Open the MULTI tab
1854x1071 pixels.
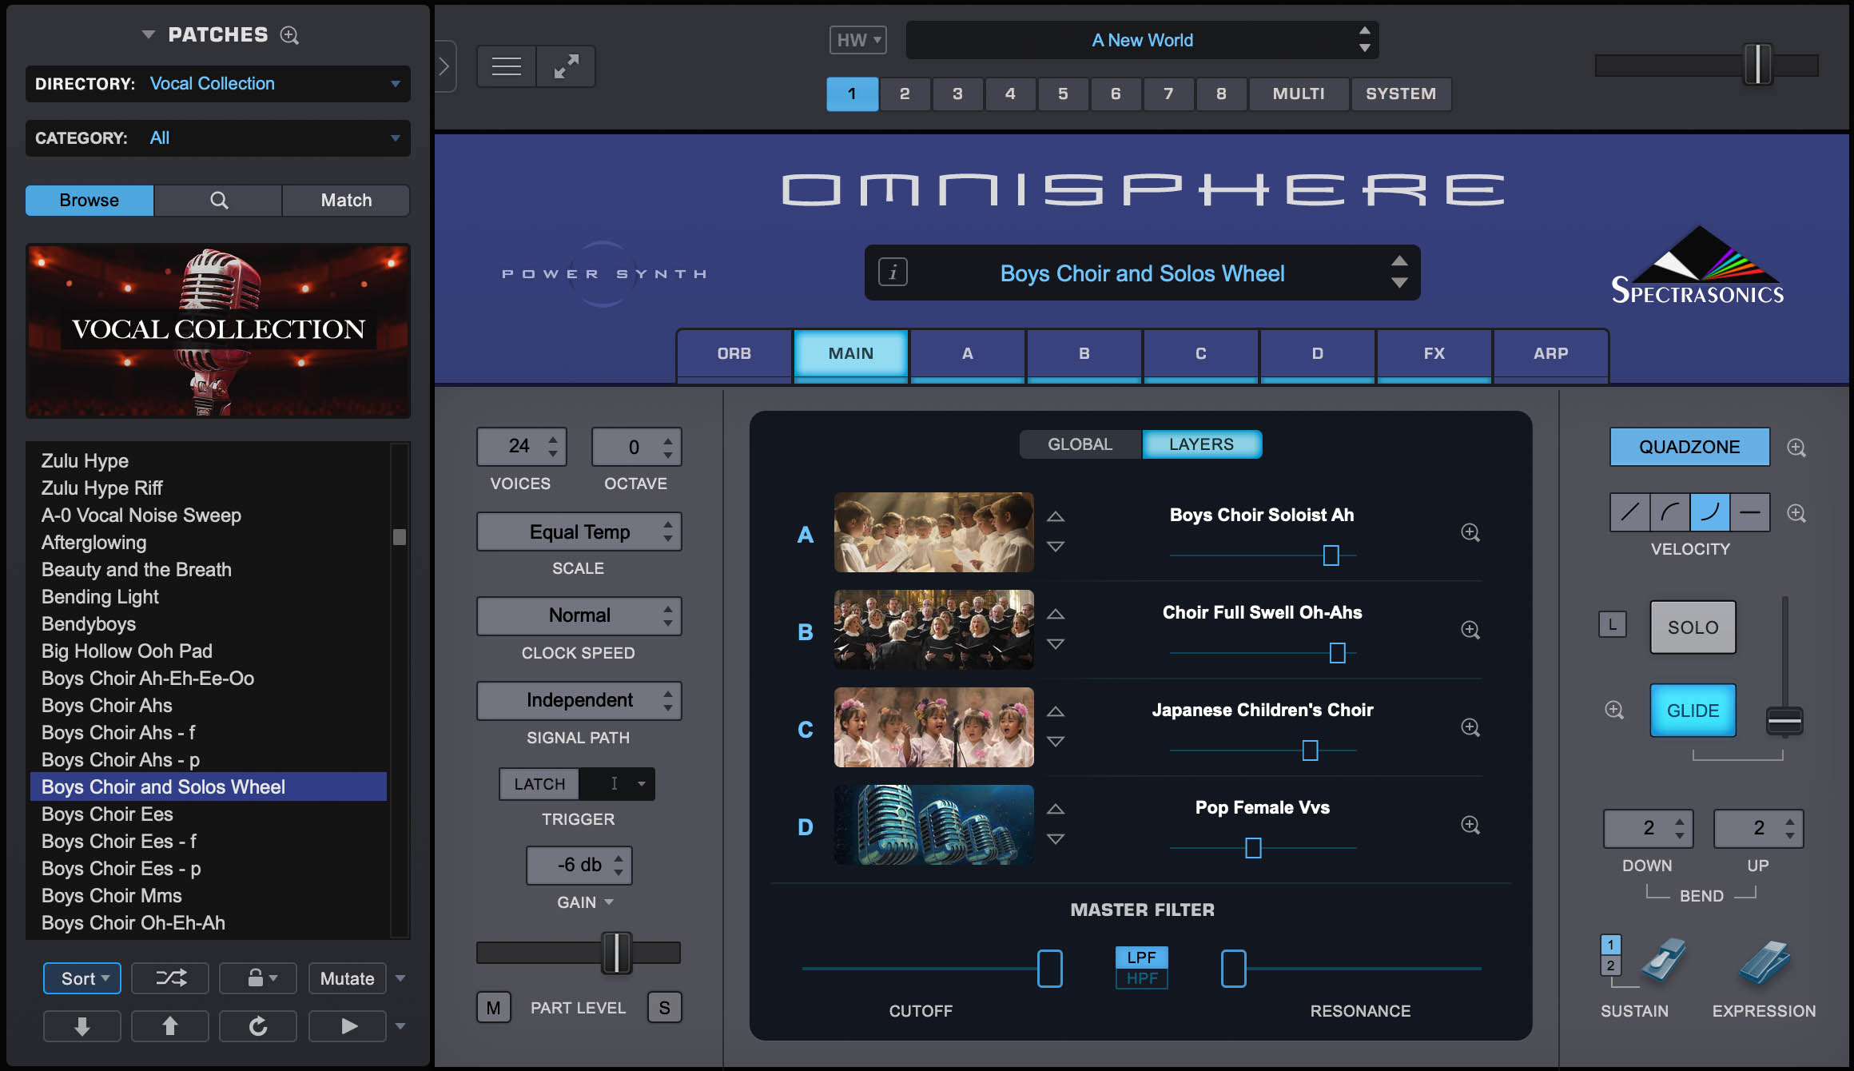(1298, 94)
